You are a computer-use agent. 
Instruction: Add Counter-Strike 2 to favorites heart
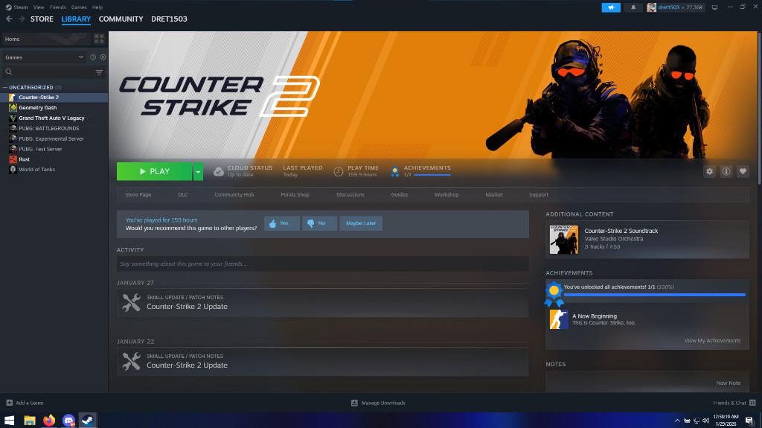point(743,171)
